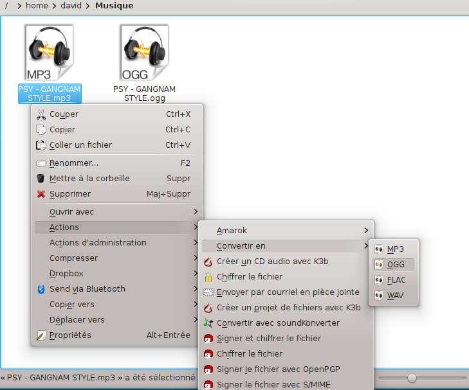Screen dimensions: 469x390
Task: Expand the Amarok submenu arrow
Action: click(366, 230)
